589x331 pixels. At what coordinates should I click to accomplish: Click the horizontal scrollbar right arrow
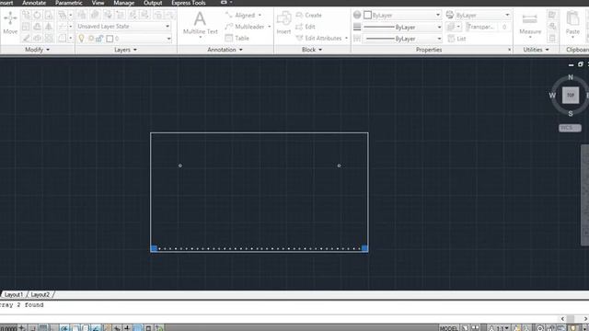click(x=585, y=319)
